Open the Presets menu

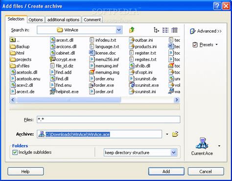[205, 45]
